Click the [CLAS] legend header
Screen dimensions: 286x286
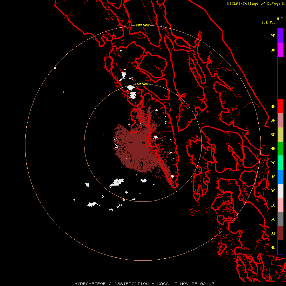(x=269, y=22)
